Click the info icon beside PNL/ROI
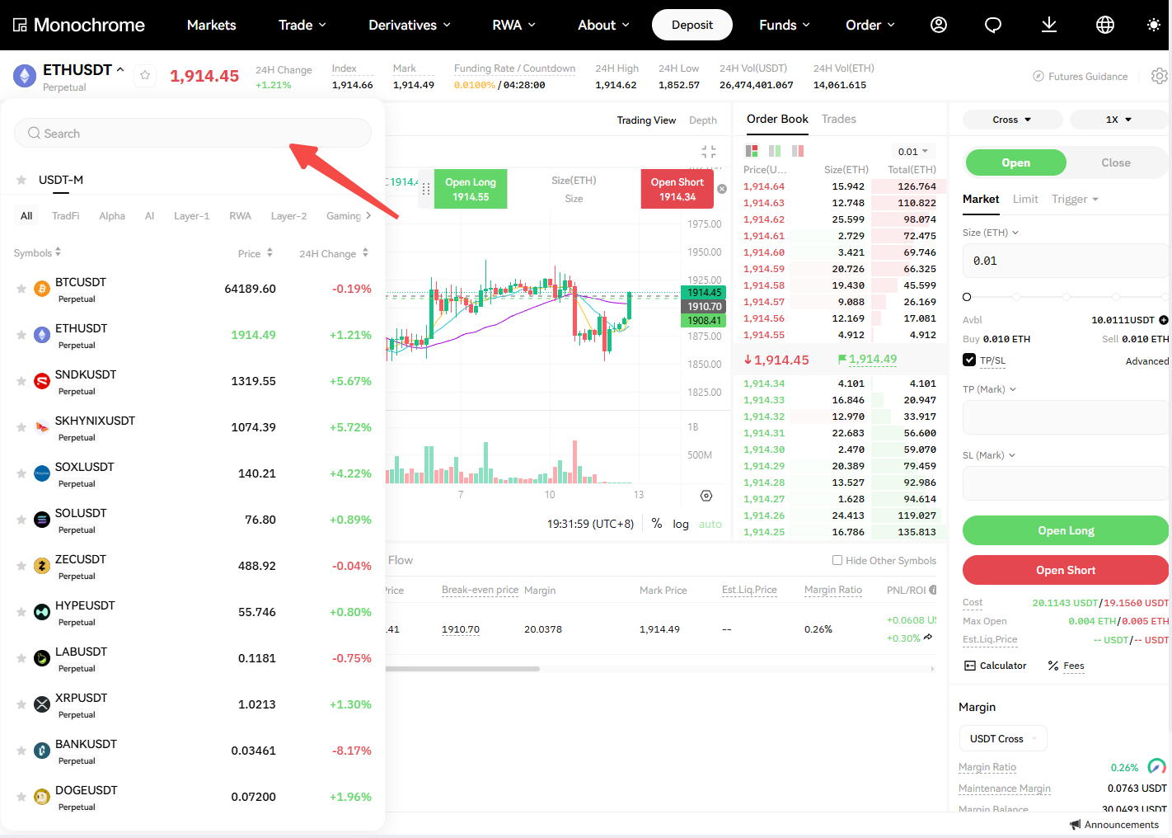Screen dimensions: 1172x838 click(933, 590)
